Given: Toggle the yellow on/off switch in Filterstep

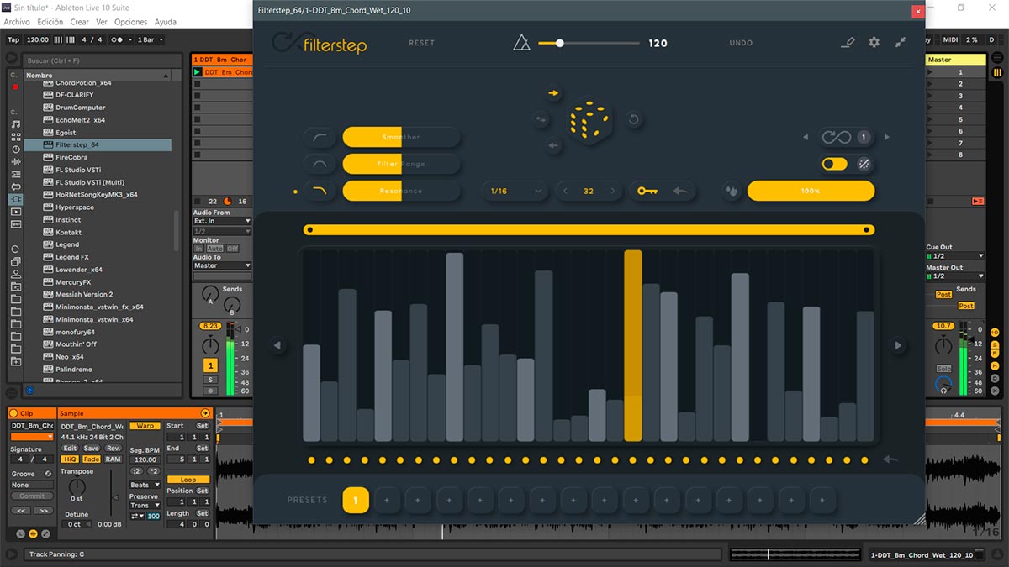Looking at the screenshot, I should [x=834, y=164].
